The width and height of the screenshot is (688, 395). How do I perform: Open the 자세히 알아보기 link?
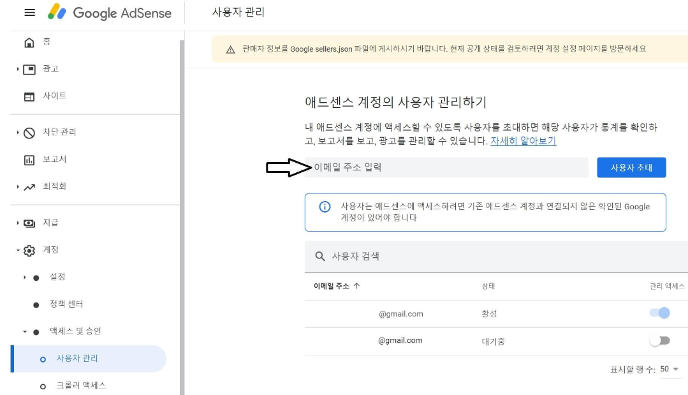click(x=523, y=141)
